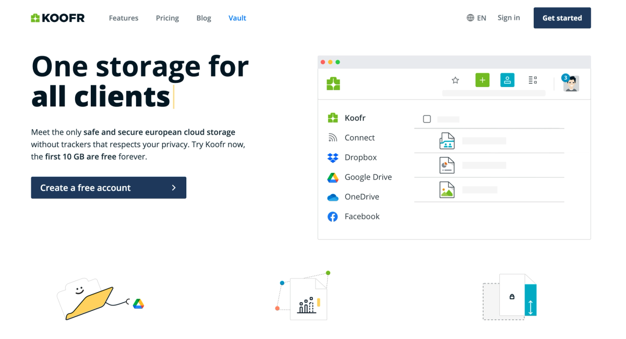Open Google Drive from the sidebar

coord(368,177)
